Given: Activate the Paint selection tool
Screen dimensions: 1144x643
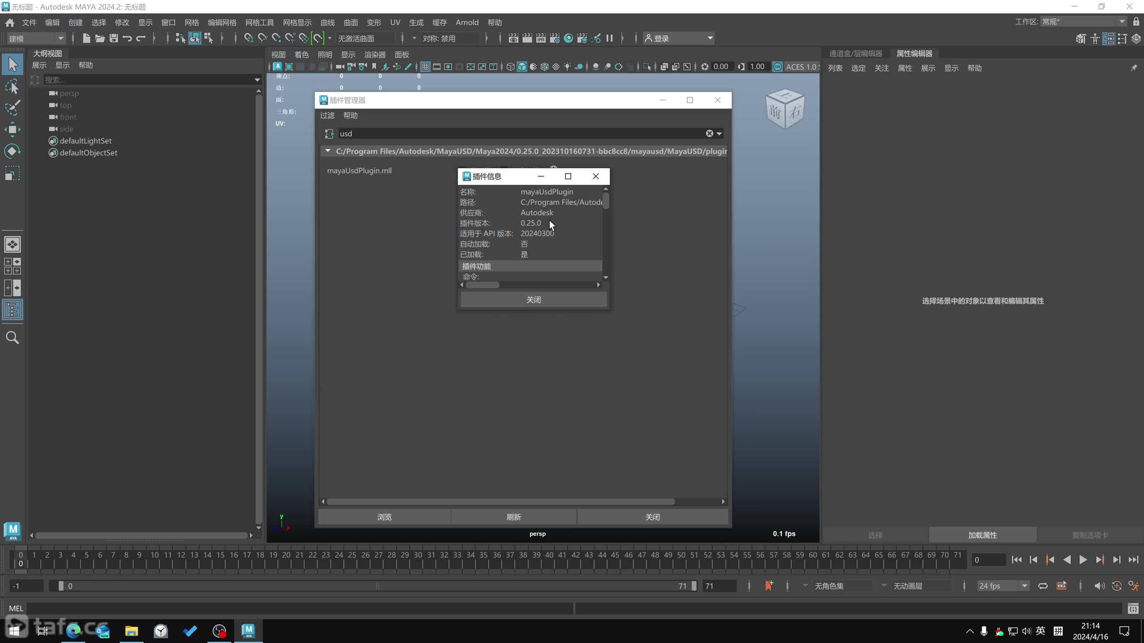Looking at the screenshot, I should (x=13, y=108).
